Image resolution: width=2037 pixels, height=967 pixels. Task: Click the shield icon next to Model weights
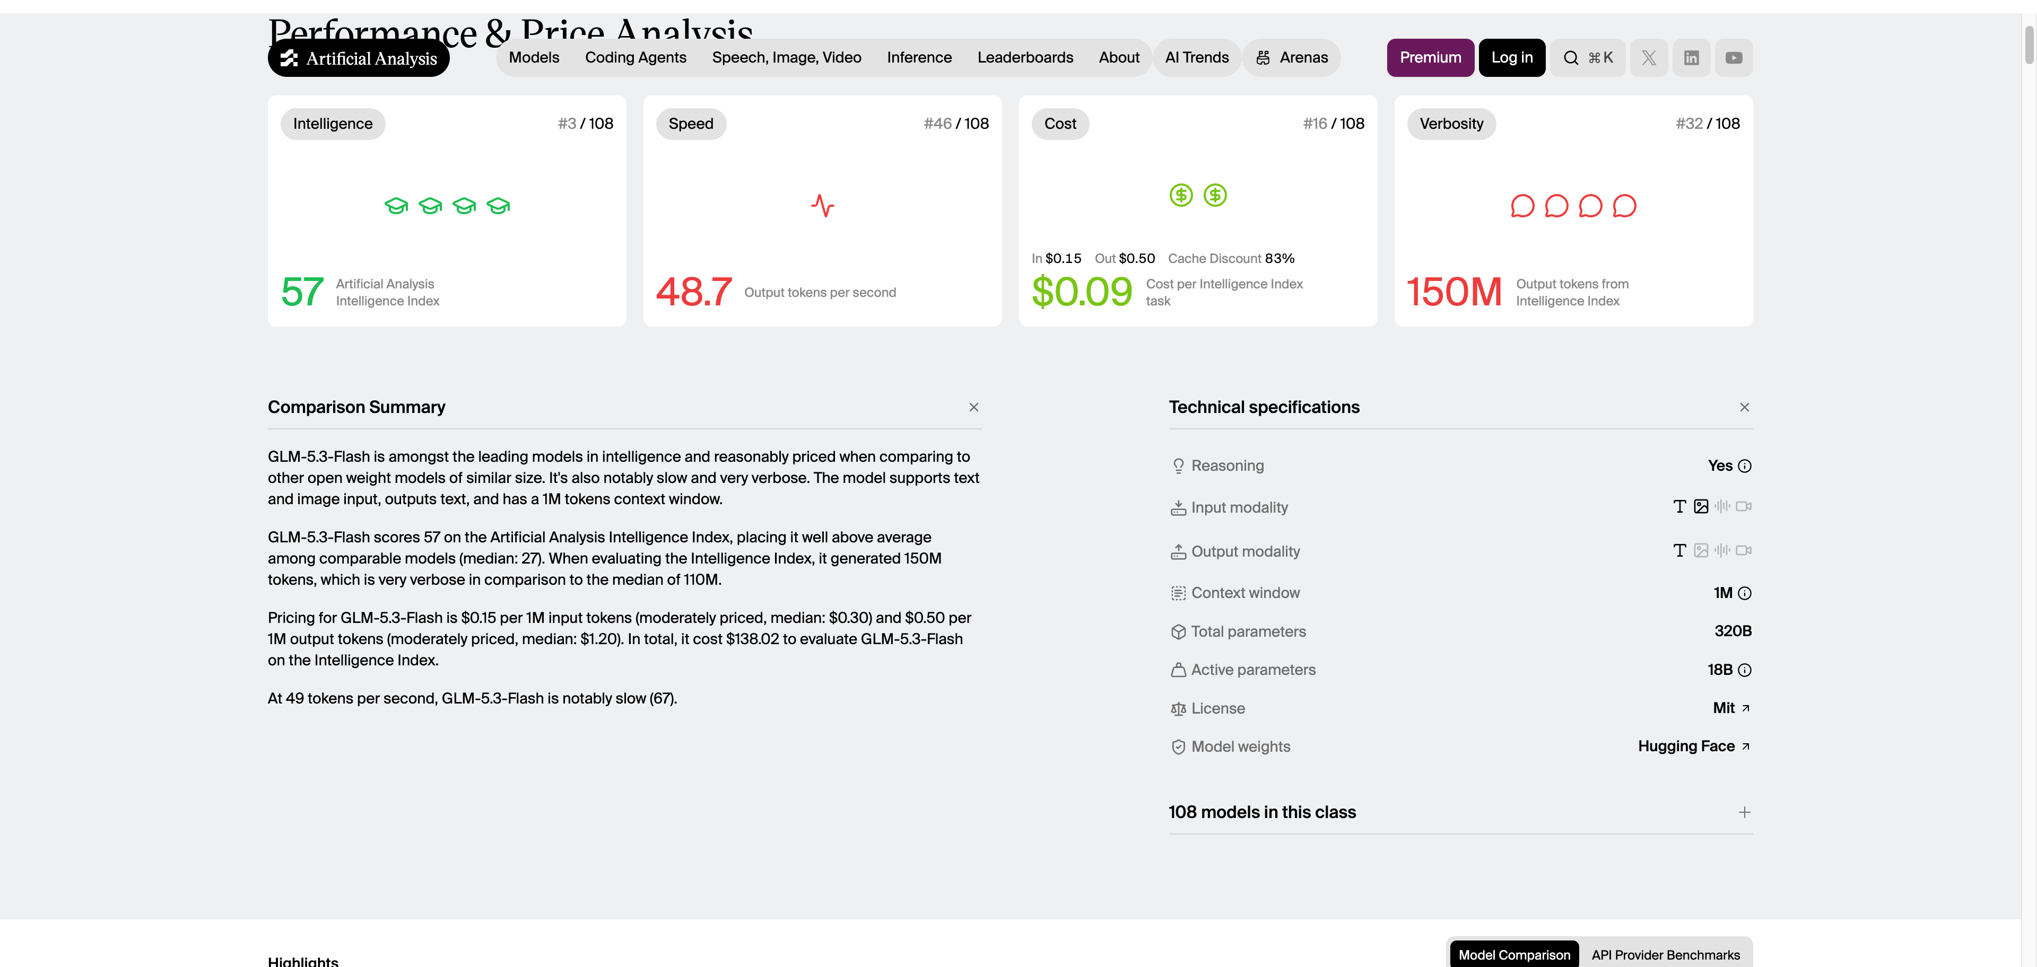tap(1178, 748)
